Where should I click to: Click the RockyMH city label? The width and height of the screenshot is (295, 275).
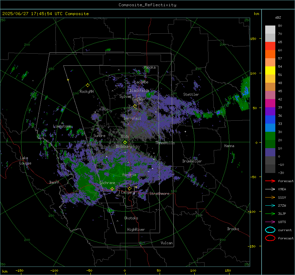point(87,92)
